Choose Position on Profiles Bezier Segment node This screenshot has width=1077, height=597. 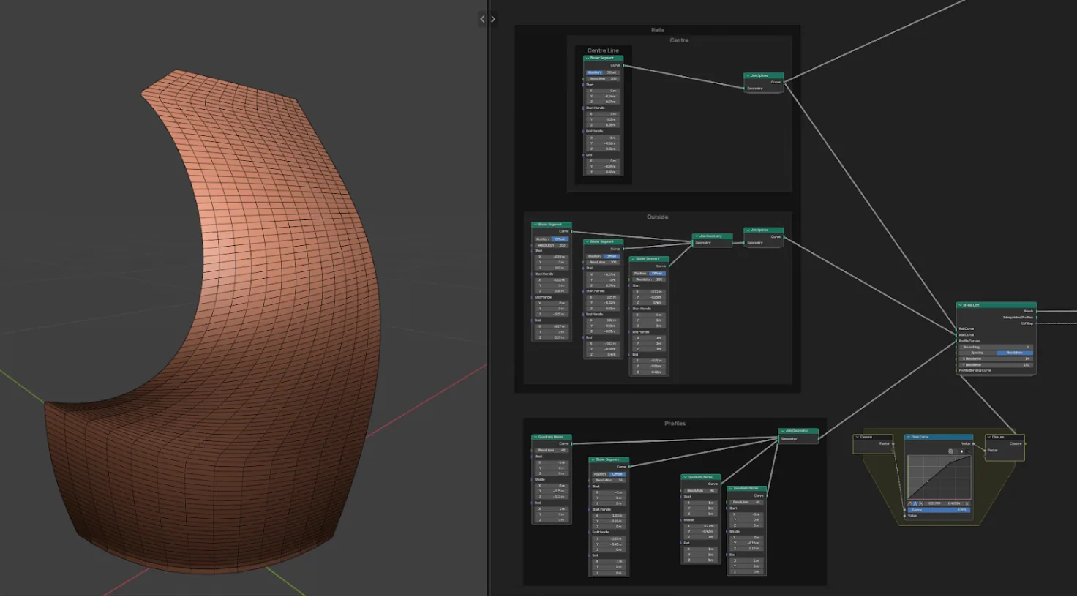(x=600, y=474)
